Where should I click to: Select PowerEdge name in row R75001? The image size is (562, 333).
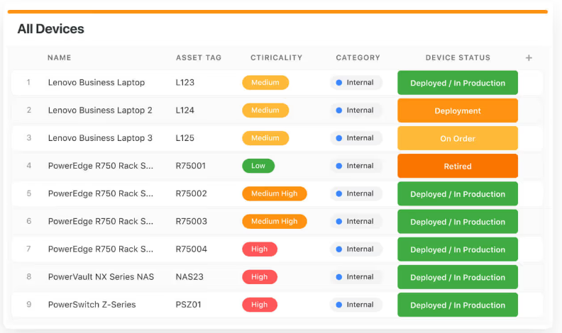point(100,166)
